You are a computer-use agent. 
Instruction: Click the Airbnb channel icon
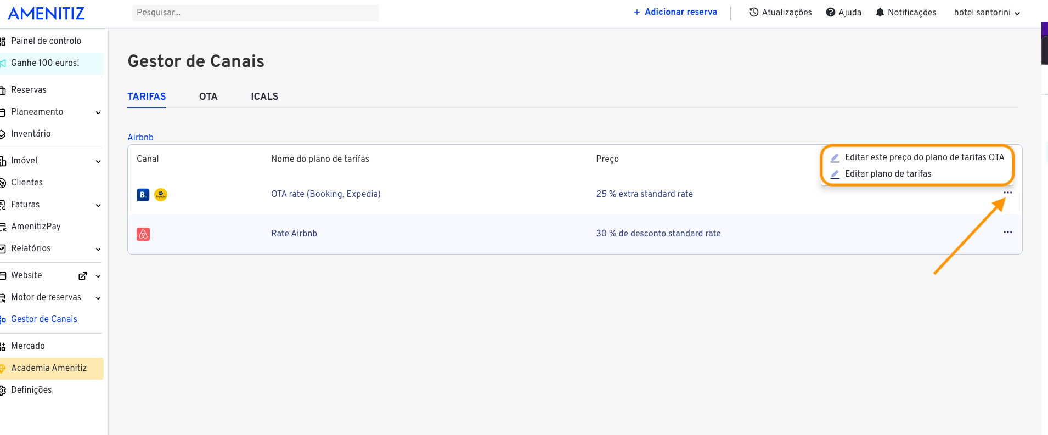(x=143, y=234)
